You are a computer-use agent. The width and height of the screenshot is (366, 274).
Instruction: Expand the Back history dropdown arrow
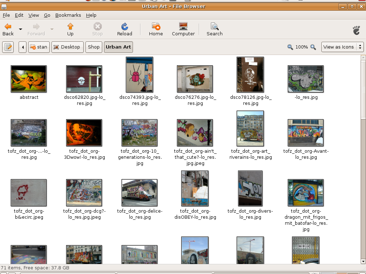[x=20, y=29]
